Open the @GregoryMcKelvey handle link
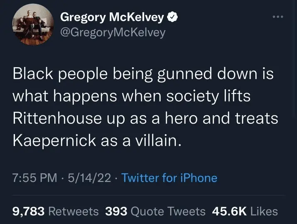Screen dimensions: 297x224 [113, 32]
